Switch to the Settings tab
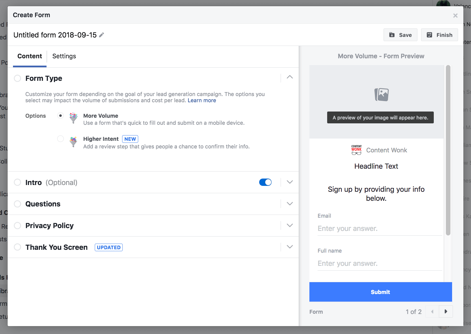471x334 pixels. [64, 56]
